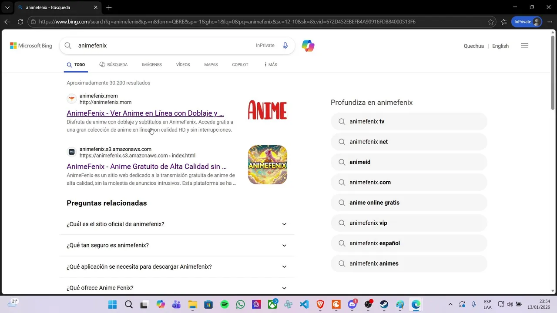
Task: Open a new browser tab
Action: [x=109, y=7]
